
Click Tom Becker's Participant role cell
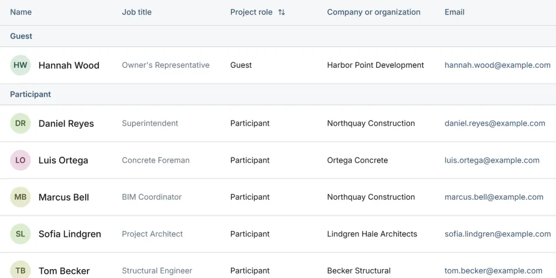250,271
